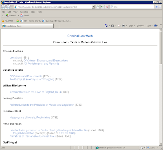This screenshot has height=150, width=163.
Task: Click the zoom level 100% button
Action: click(151, 148)
